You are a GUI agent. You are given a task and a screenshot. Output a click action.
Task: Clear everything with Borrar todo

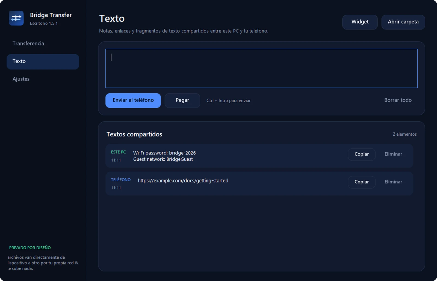pos(398,100)
